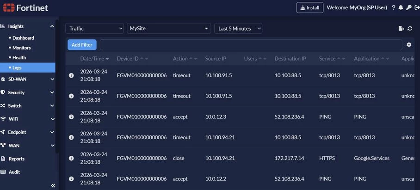Expand the WAN menu chevron
Image resolution: width=420 pixels, height=190 pixels.
coord(53,146)
